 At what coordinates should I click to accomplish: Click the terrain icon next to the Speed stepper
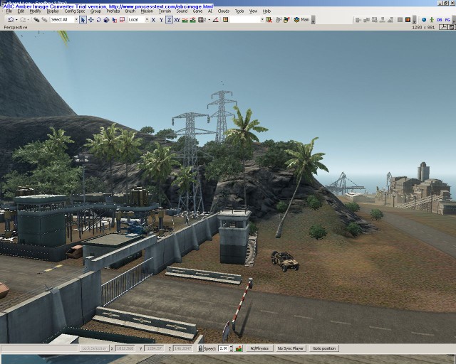pyautogui.click(x=239, y=348)
